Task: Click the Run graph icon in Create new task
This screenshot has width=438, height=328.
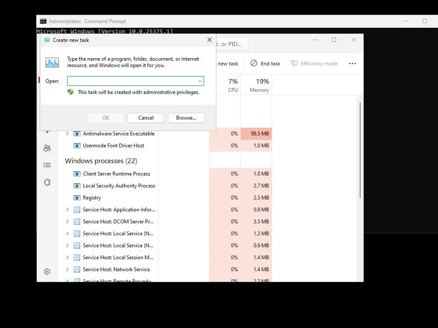Action: click(x=52, y=62)
